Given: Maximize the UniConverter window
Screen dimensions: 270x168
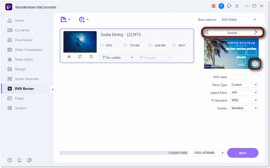Looking at the screenshot, I should [254, 6].
